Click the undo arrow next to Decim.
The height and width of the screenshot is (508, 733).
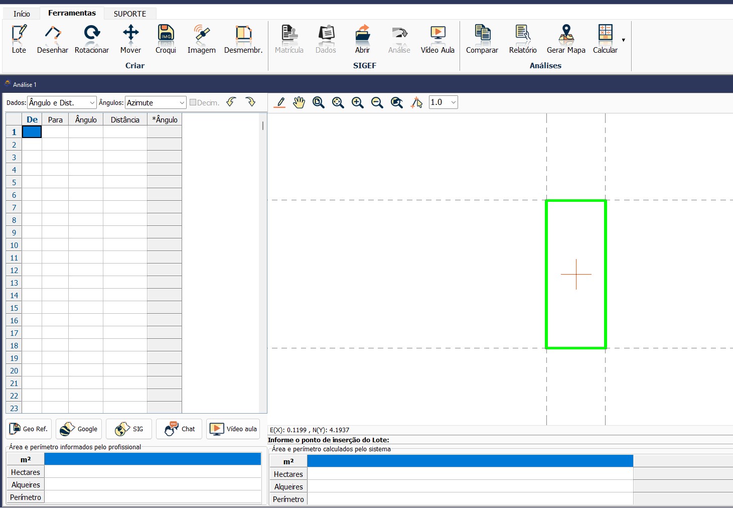(x=231, y=102)
